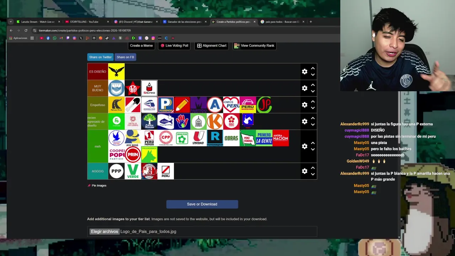The height and width of the screenshot is (256, 455).
Task: Select the orange K logo
Action: click(215, 121)
